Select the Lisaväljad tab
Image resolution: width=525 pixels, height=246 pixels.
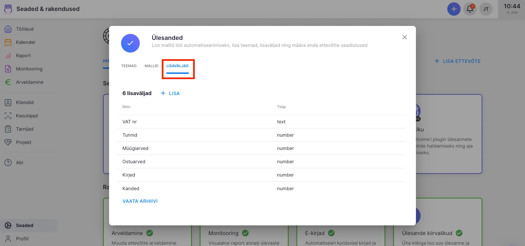click(x=177, y=66)
